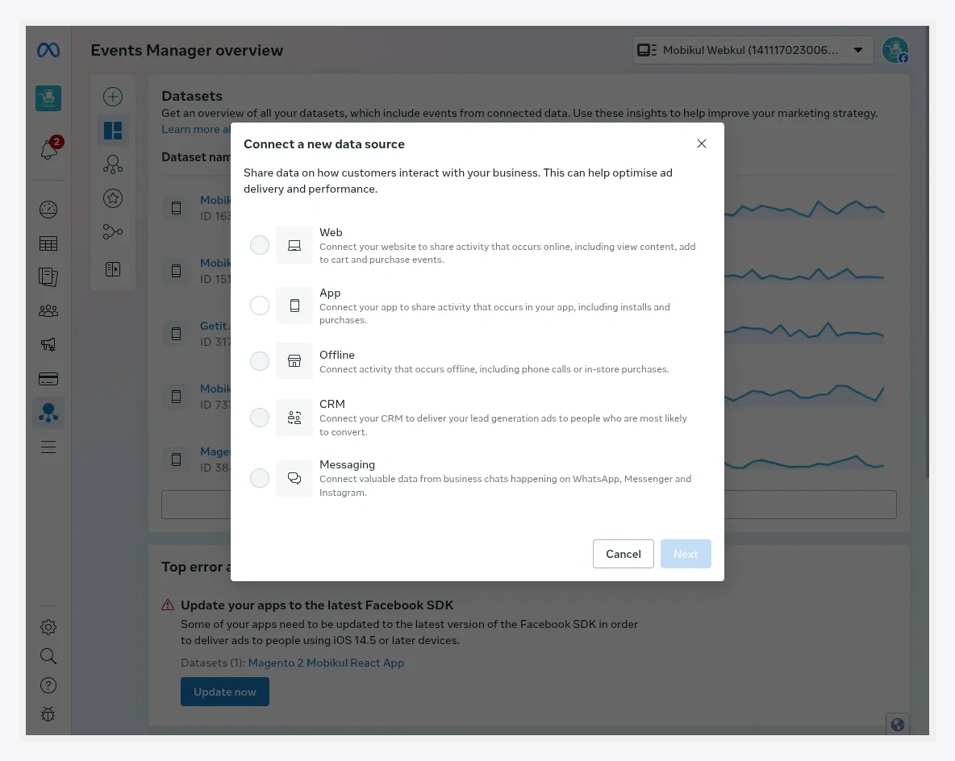
Task: Open the ad megaphone settings icon
Action: pos(48,345)
